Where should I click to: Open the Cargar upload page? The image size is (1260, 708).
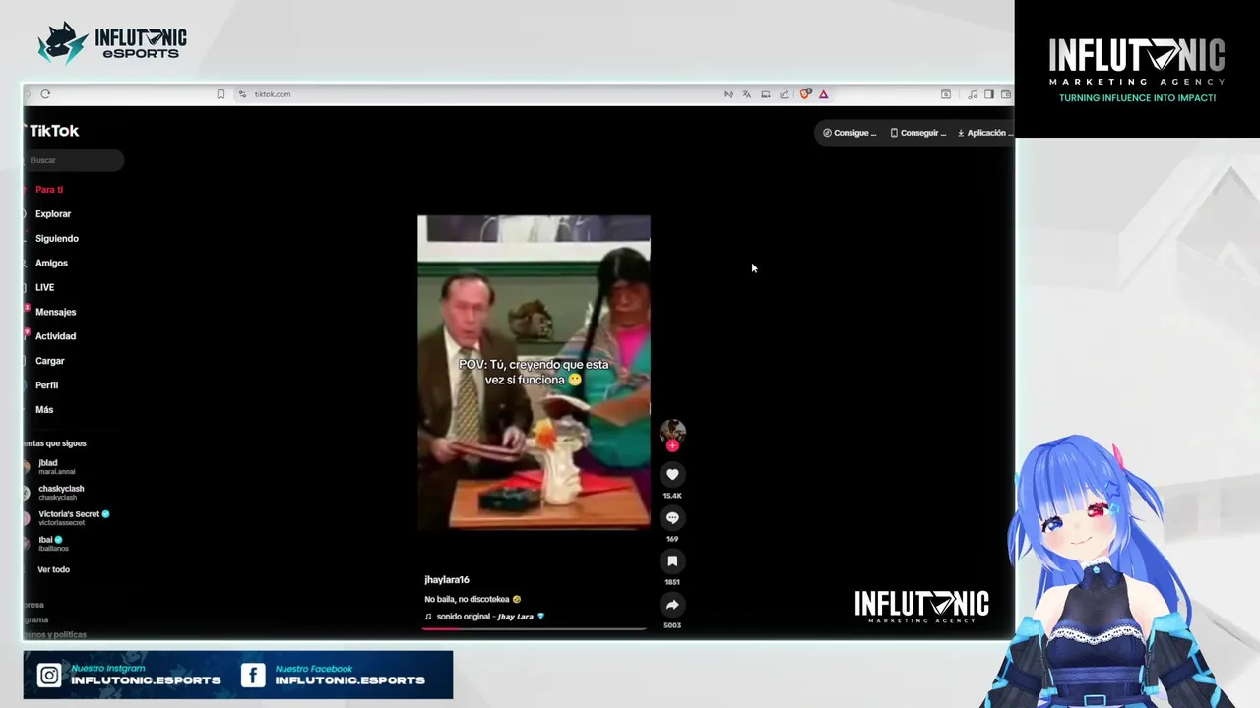49,361
